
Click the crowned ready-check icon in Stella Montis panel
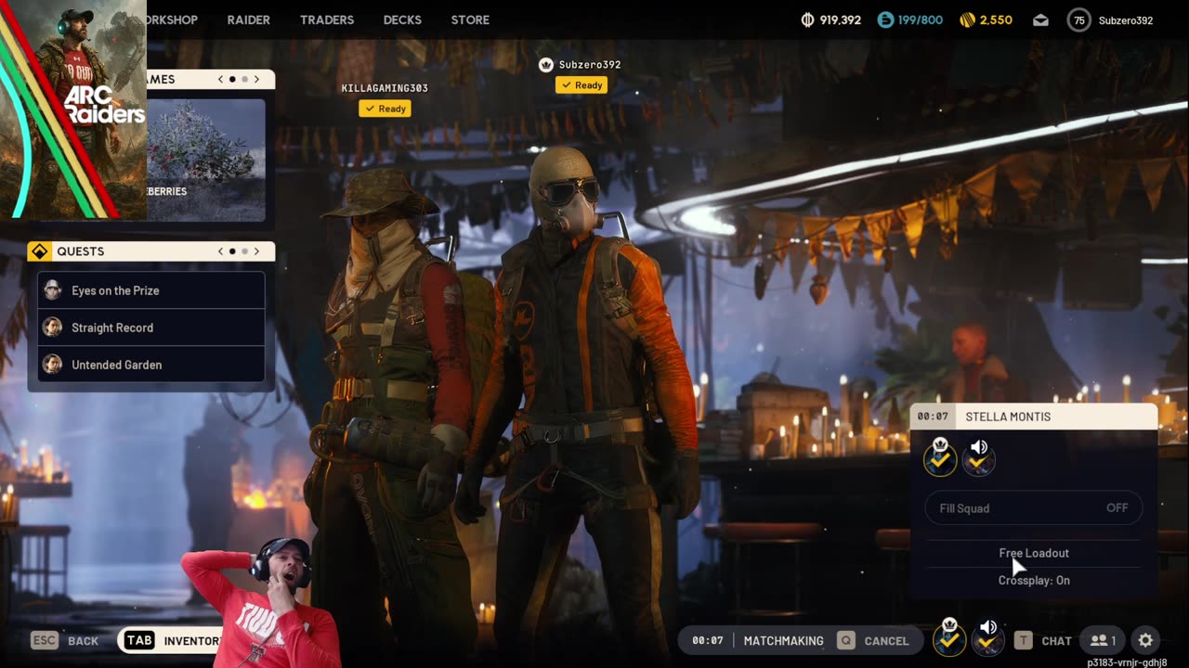[x=940, y=456]
